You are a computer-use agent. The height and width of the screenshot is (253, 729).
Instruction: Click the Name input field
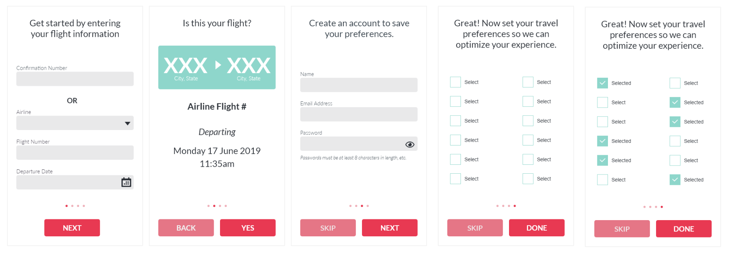(x=358, y=85)
